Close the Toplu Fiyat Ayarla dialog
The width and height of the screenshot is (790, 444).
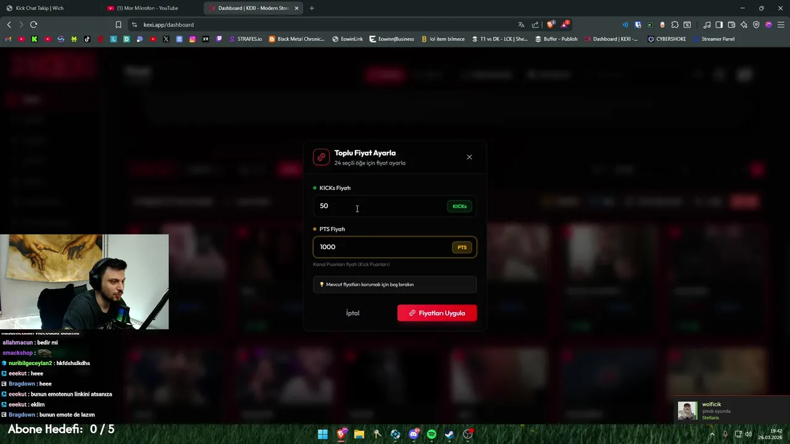pyautogui.click(x=469, y=157)
